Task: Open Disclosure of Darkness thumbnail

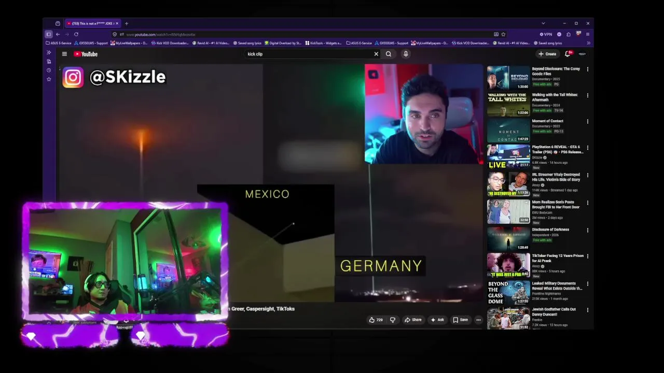Action: click(508, 239)
